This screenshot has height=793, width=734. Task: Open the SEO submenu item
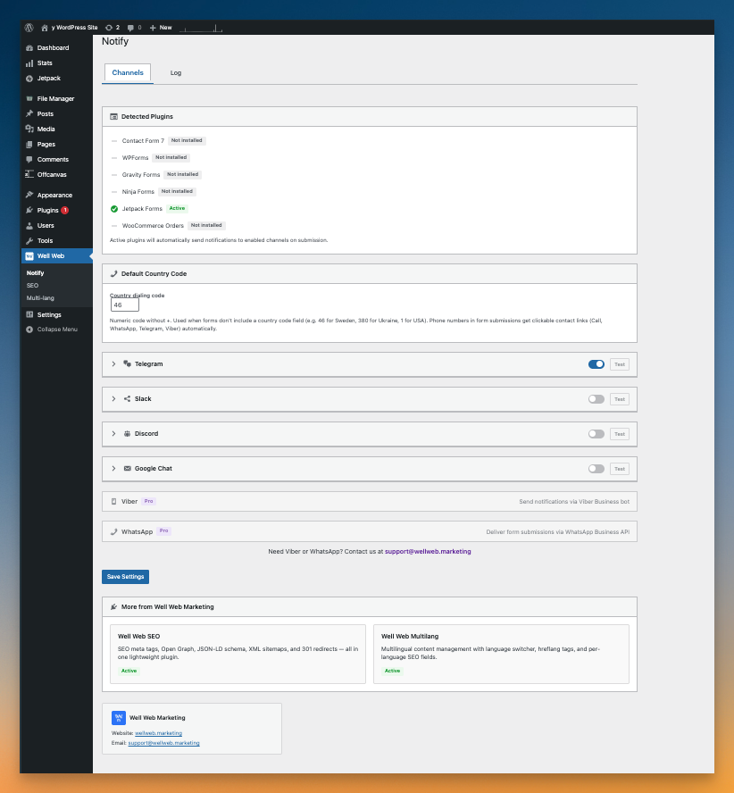pos(32,286)
